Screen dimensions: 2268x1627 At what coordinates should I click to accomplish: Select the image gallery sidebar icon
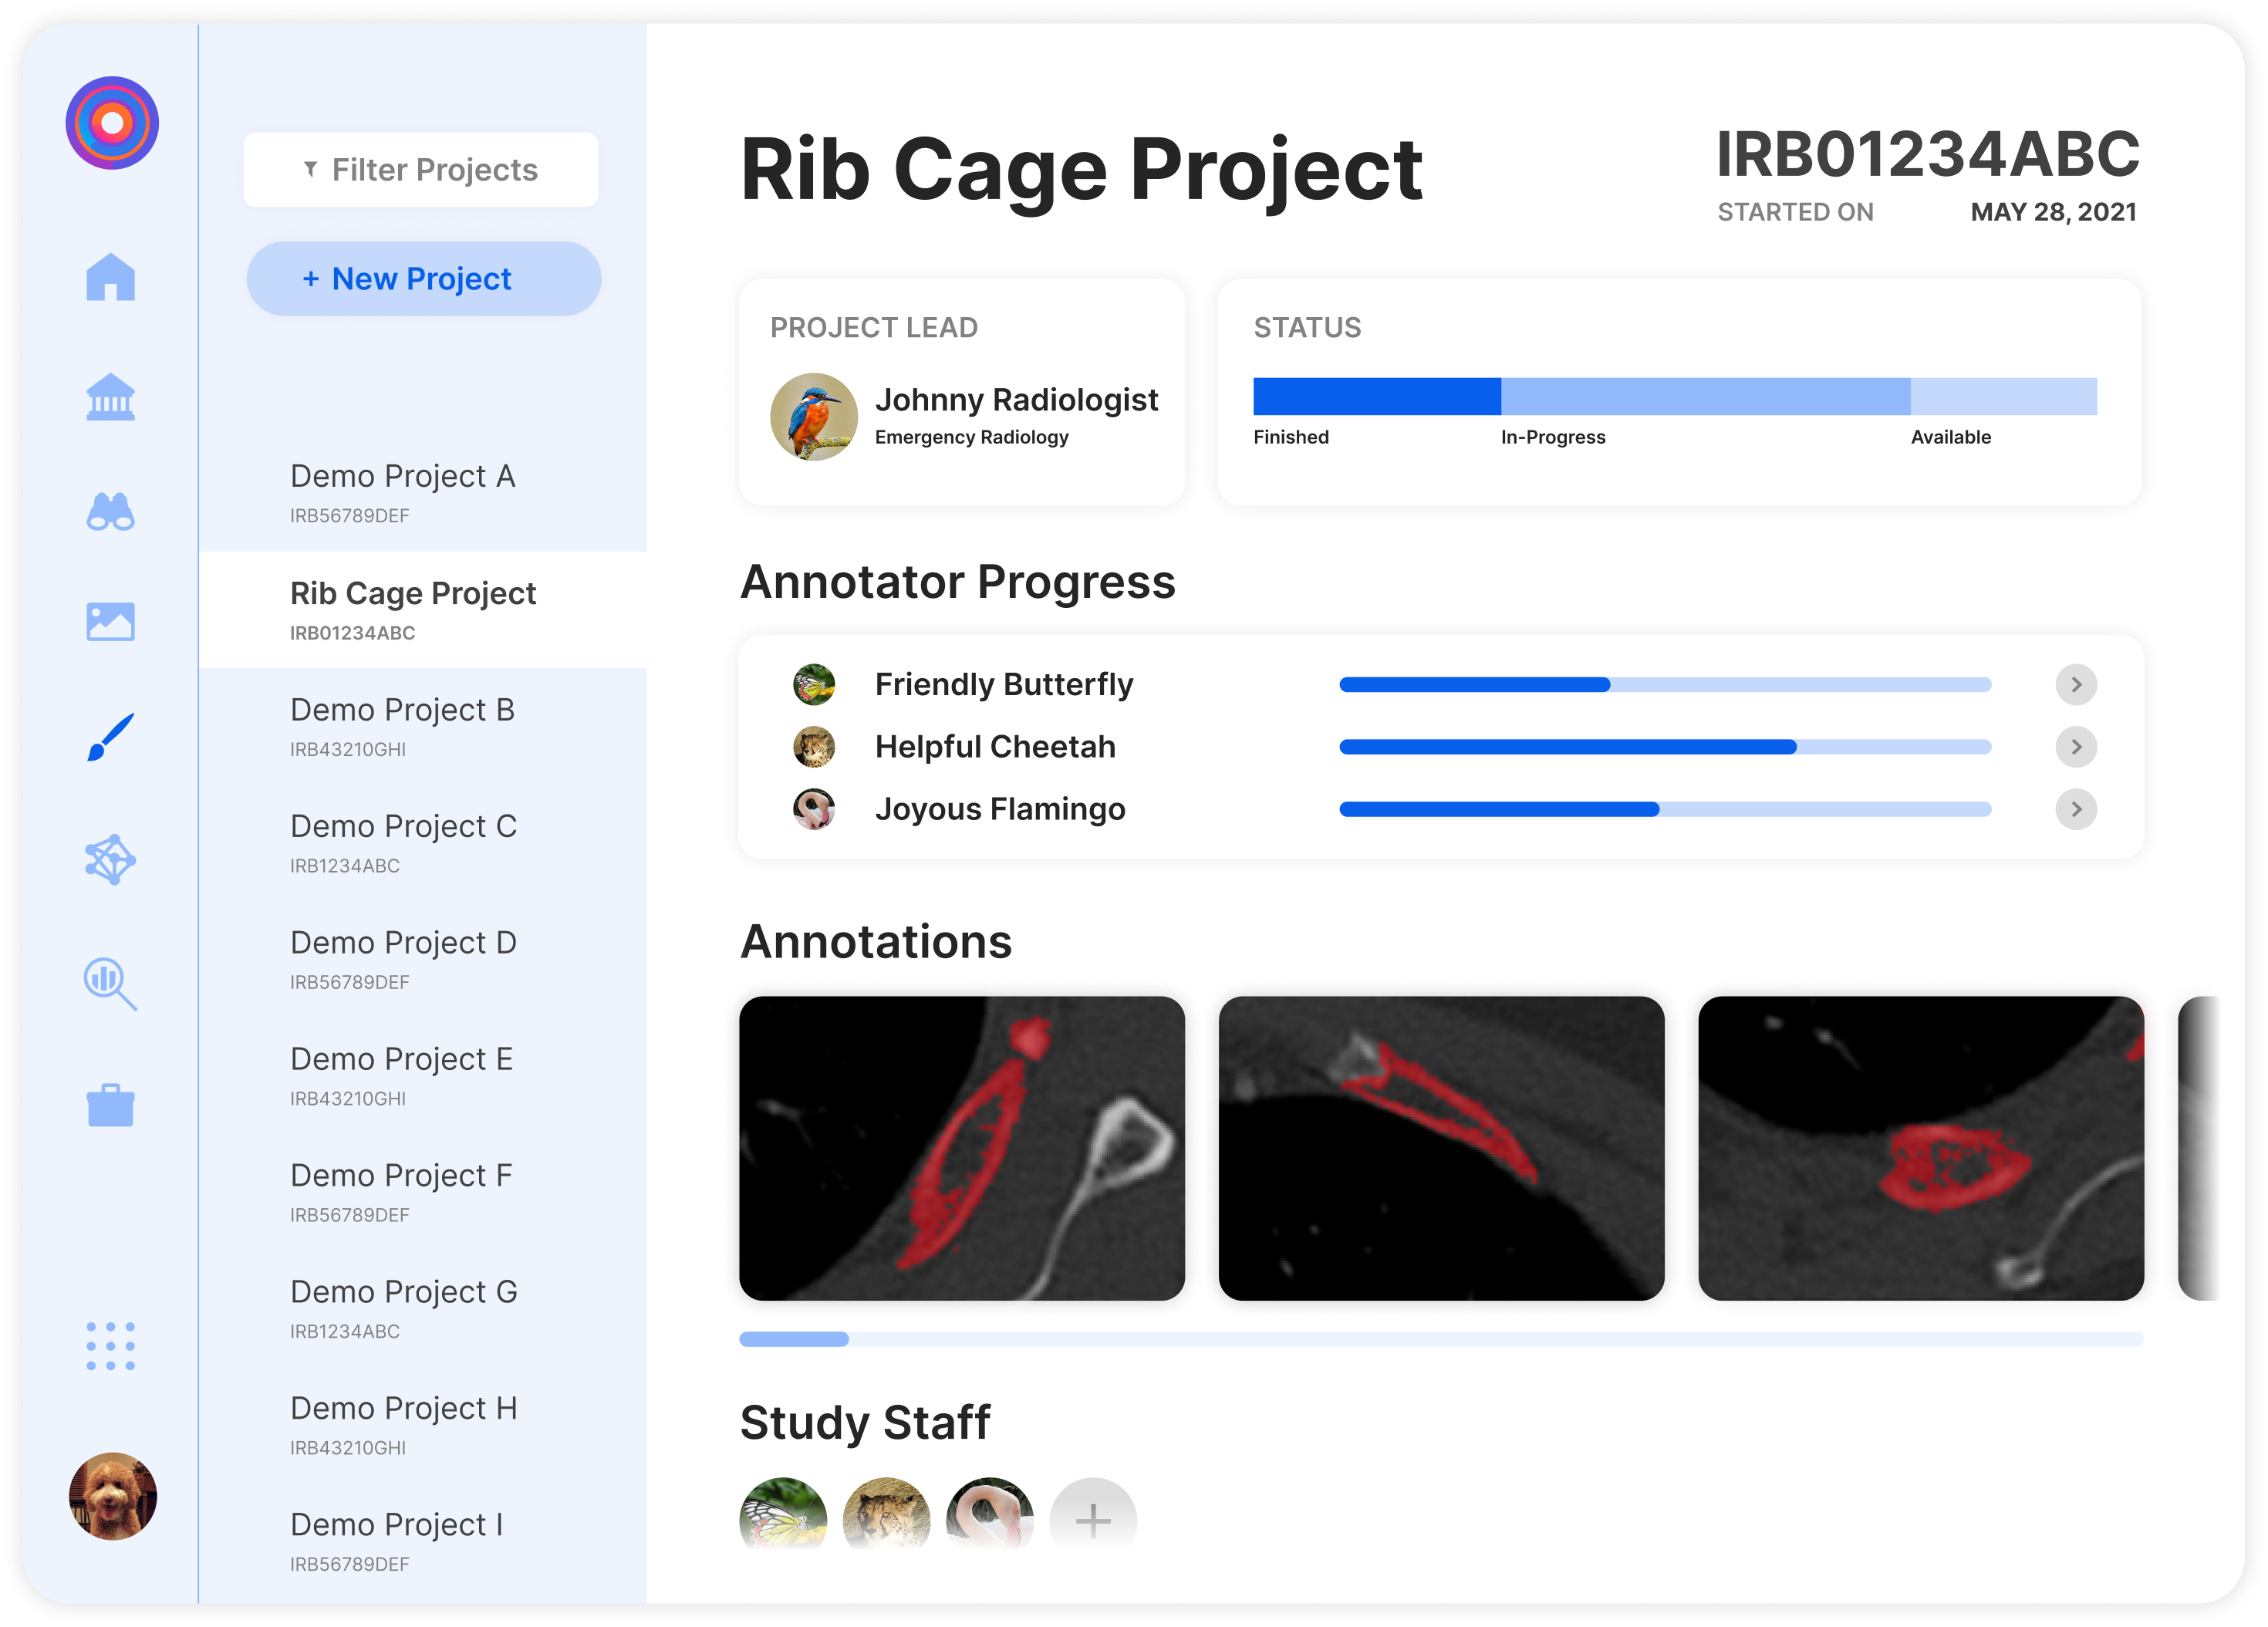coord(111,621)
